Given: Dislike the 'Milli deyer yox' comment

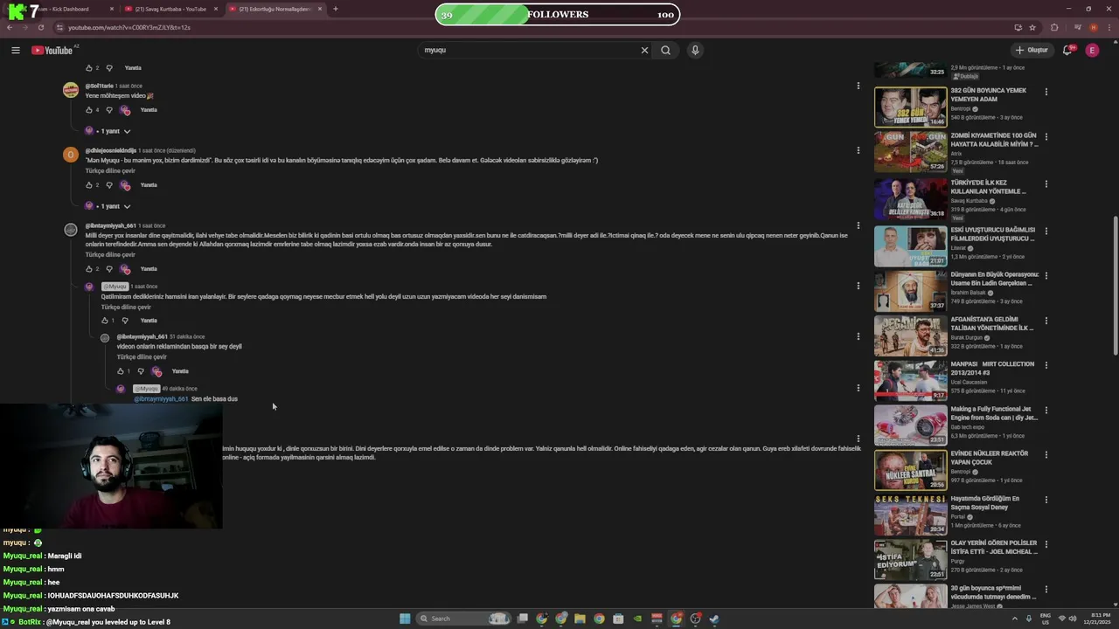Looking at the screenshot, I should pos(108,269).
